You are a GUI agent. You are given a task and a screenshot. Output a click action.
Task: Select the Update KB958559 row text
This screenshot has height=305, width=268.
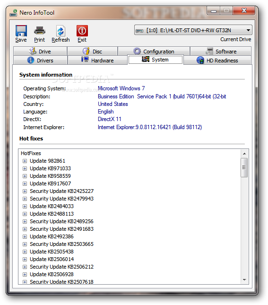[x=50, y=176]
